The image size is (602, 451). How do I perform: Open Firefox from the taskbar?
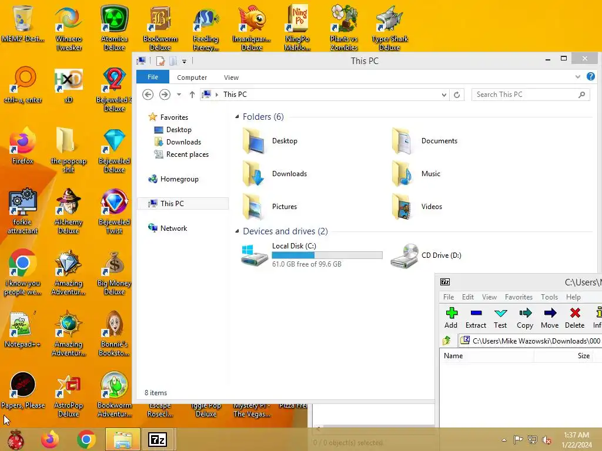(x=51, y=439)
